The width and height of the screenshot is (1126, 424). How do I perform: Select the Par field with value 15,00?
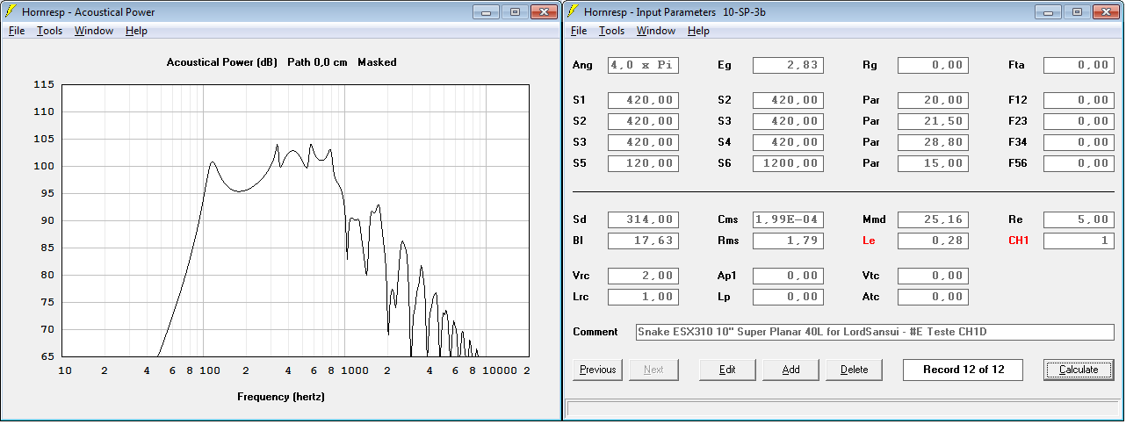(933, 163)
